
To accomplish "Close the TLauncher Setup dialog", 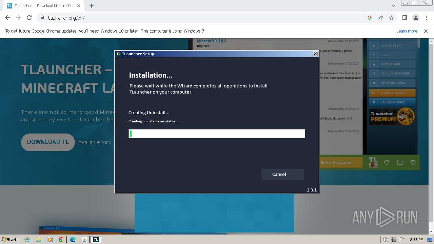I will coord(315,54).
